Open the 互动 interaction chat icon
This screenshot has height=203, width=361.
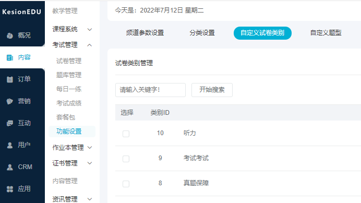point(10,123)
